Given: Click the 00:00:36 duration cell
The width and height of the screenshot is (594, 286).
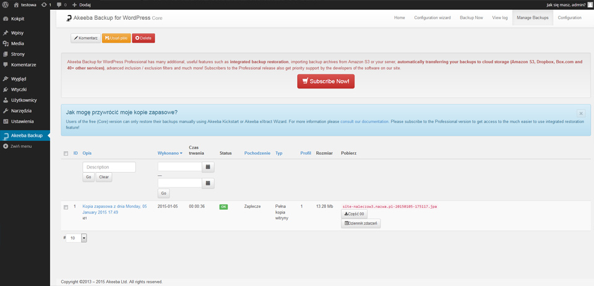Looking at the screenshot, I should 197,206.
